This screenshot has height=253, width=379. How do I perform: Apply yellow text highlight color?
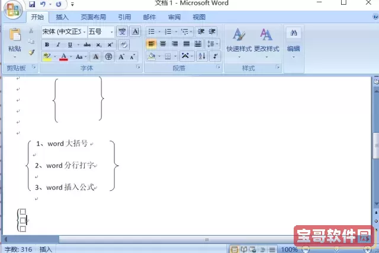47,57
